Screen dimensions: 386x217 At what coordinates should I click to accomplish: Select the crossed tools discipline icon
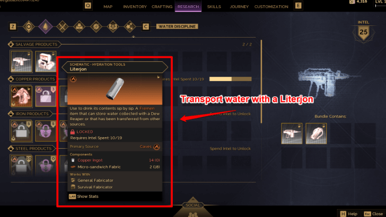62,26
